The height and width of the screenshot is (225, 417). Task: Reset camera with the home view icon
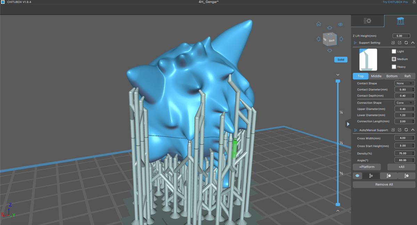[x=319, y=24]
